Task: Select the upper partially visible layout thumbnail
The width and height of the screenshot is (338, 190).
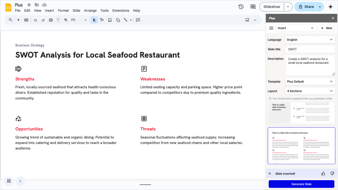Action: point(301,113)
